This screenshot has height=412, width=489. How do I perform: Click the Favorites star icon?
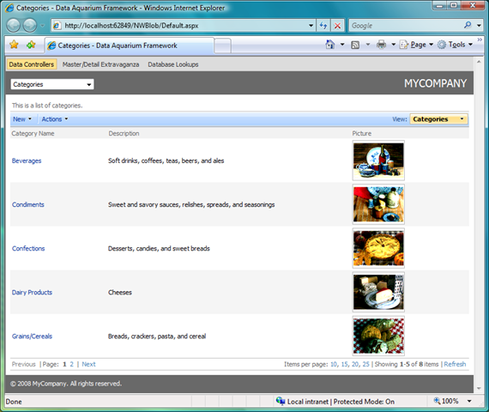click(x=14, y=45)
